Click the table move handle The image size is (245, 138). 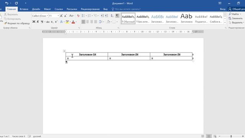(64, 51)
